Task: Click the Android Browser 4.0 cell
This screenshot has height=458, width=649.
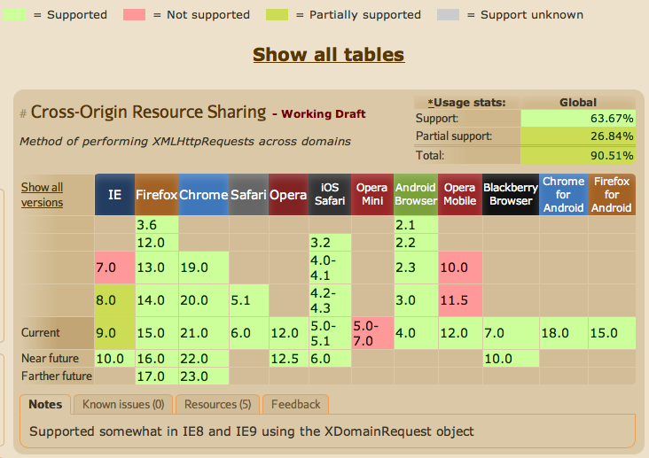Action: [x=416, y=333]
